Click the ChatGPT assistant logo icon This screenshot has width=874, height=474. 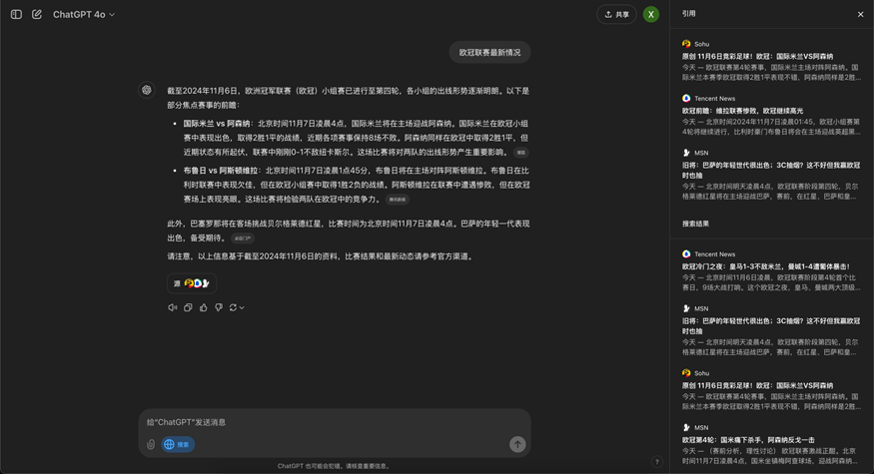147,90
